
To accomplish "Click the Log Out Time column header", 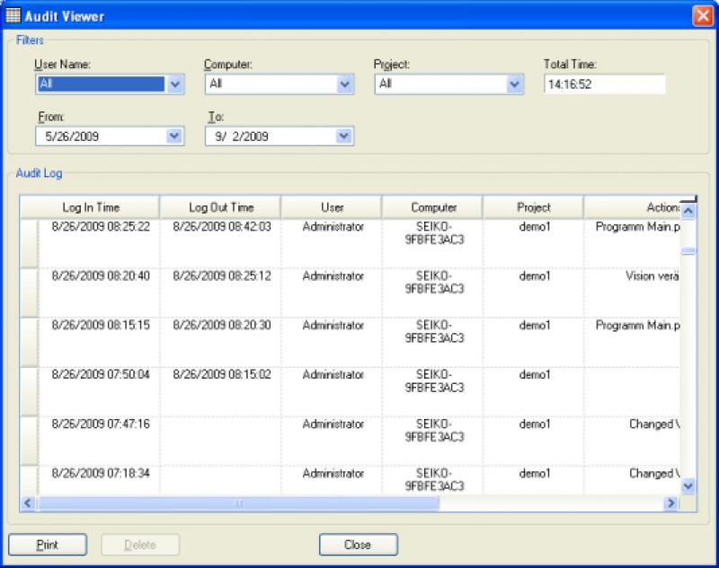I will coord(221,207).
